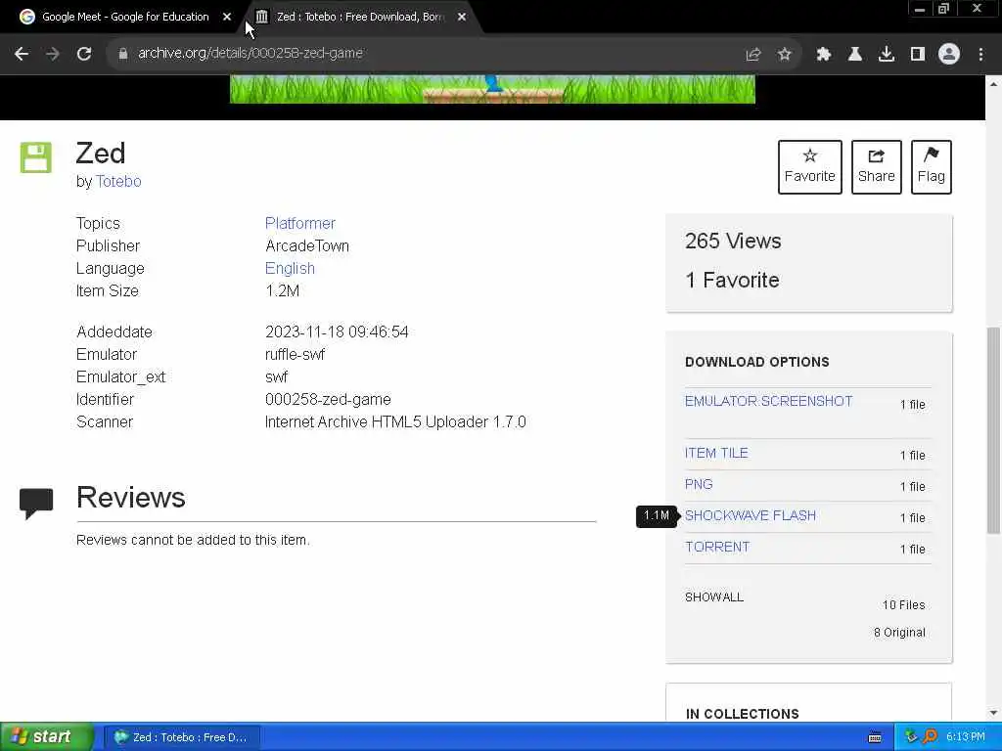The image size is (1002, 751).
Task: Click the security shield tray icon
Action: click(x=911, y=737)
